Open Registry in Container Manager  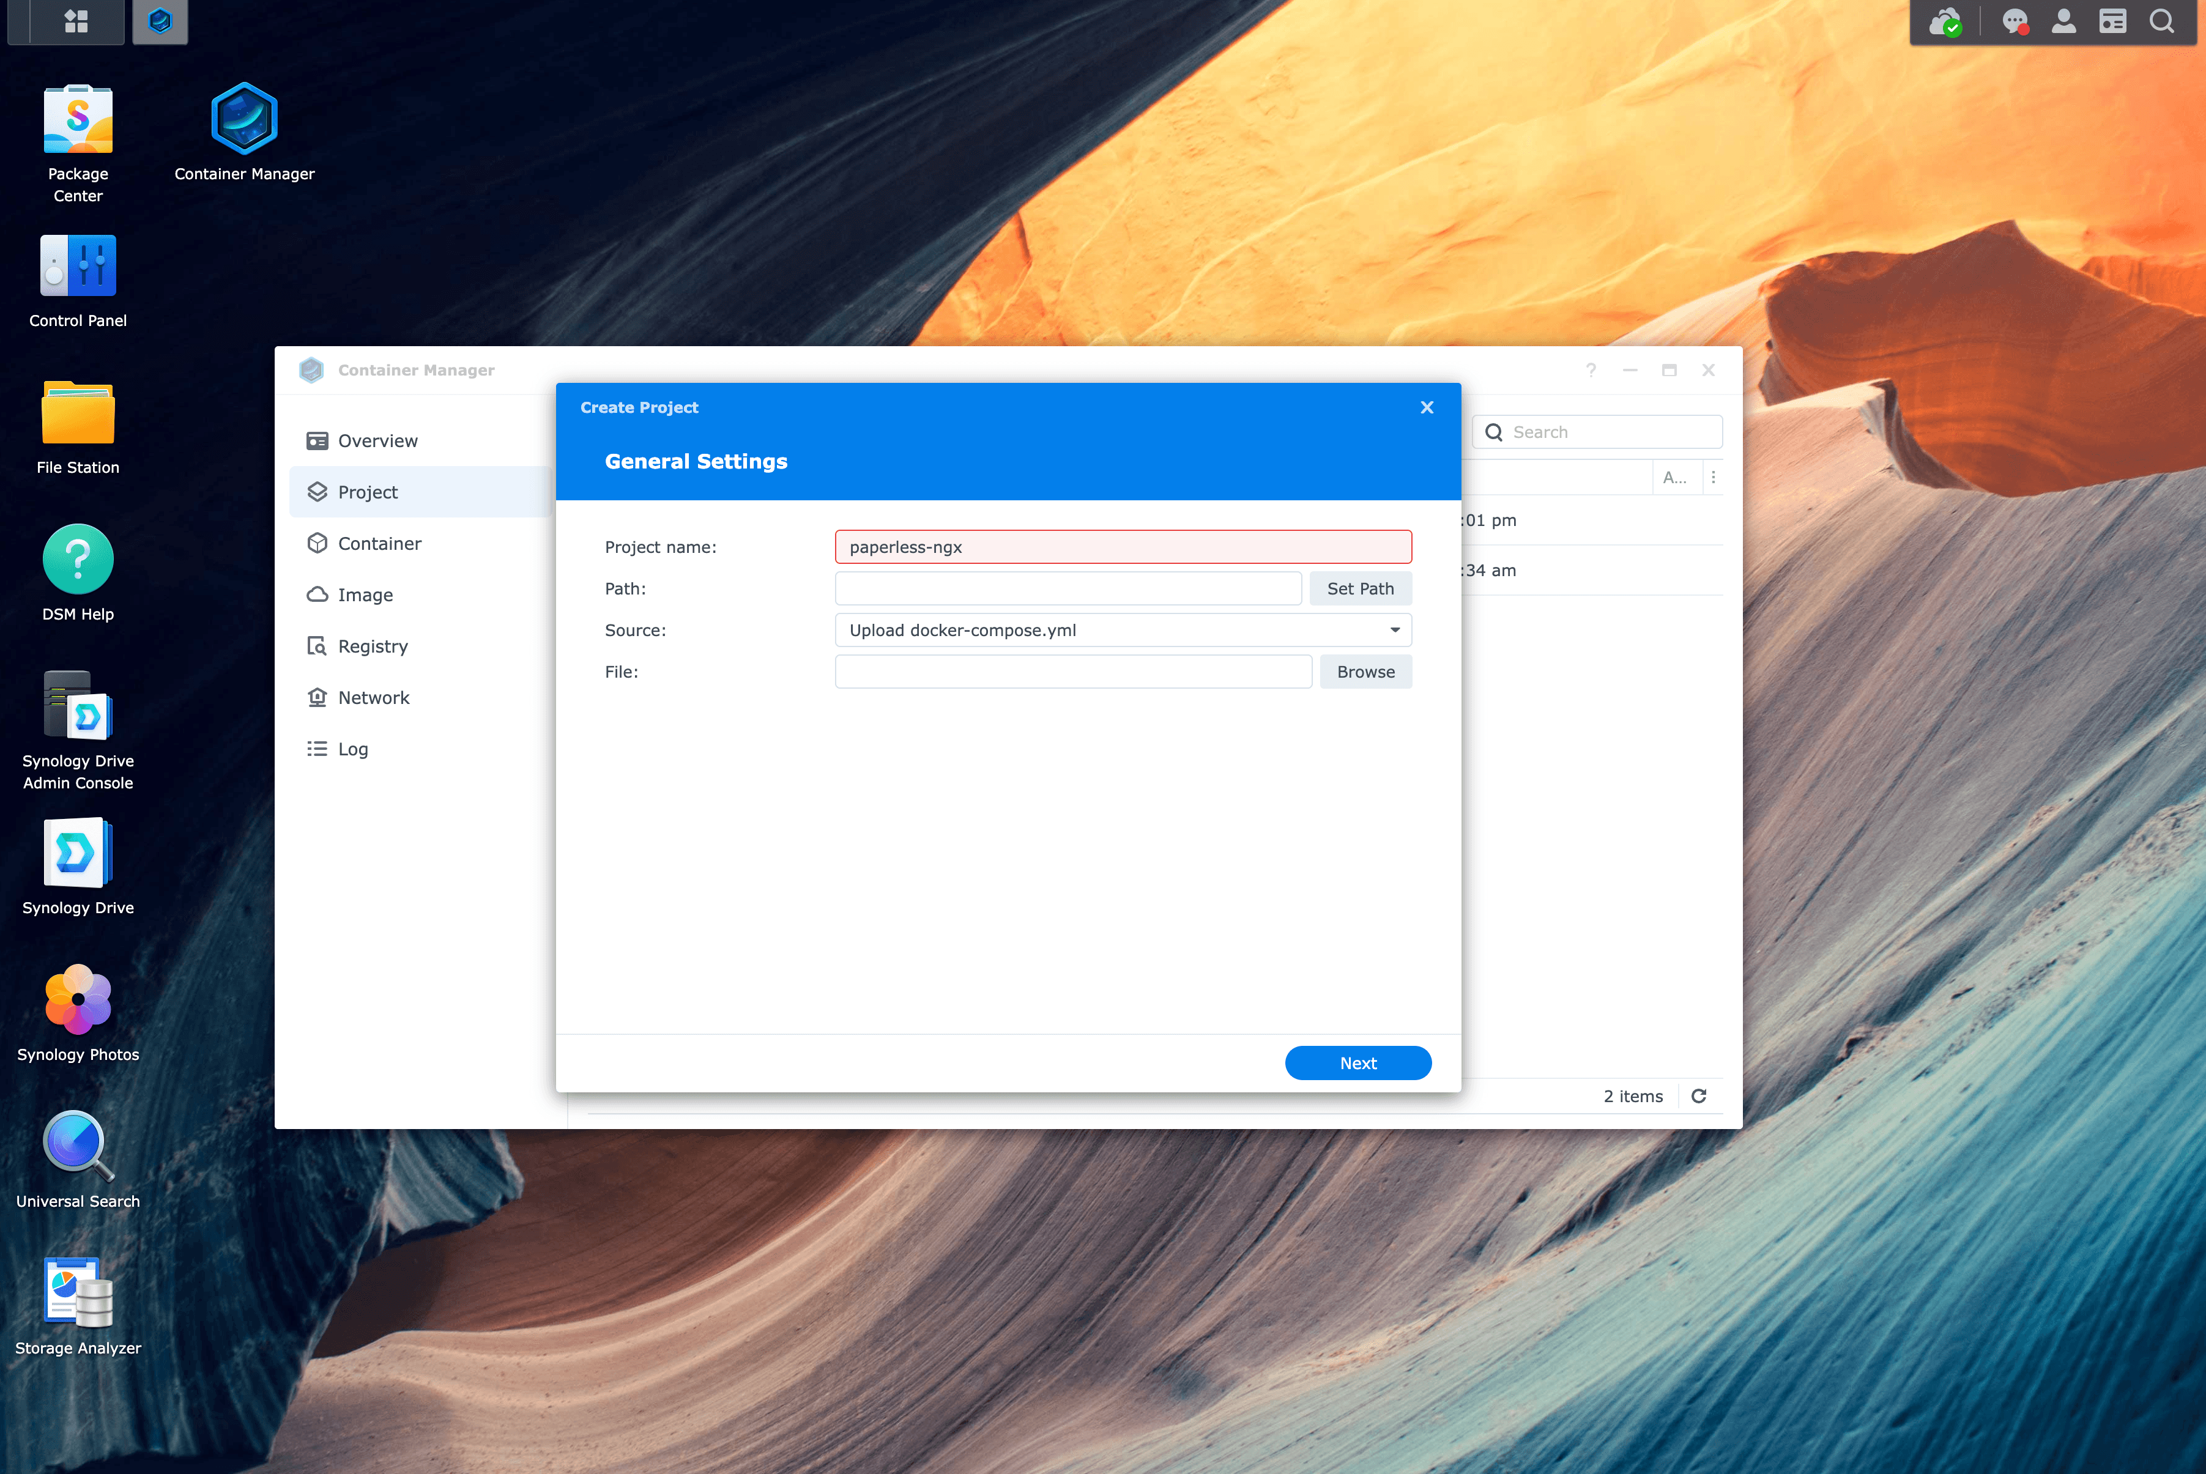tap(373, 645)
